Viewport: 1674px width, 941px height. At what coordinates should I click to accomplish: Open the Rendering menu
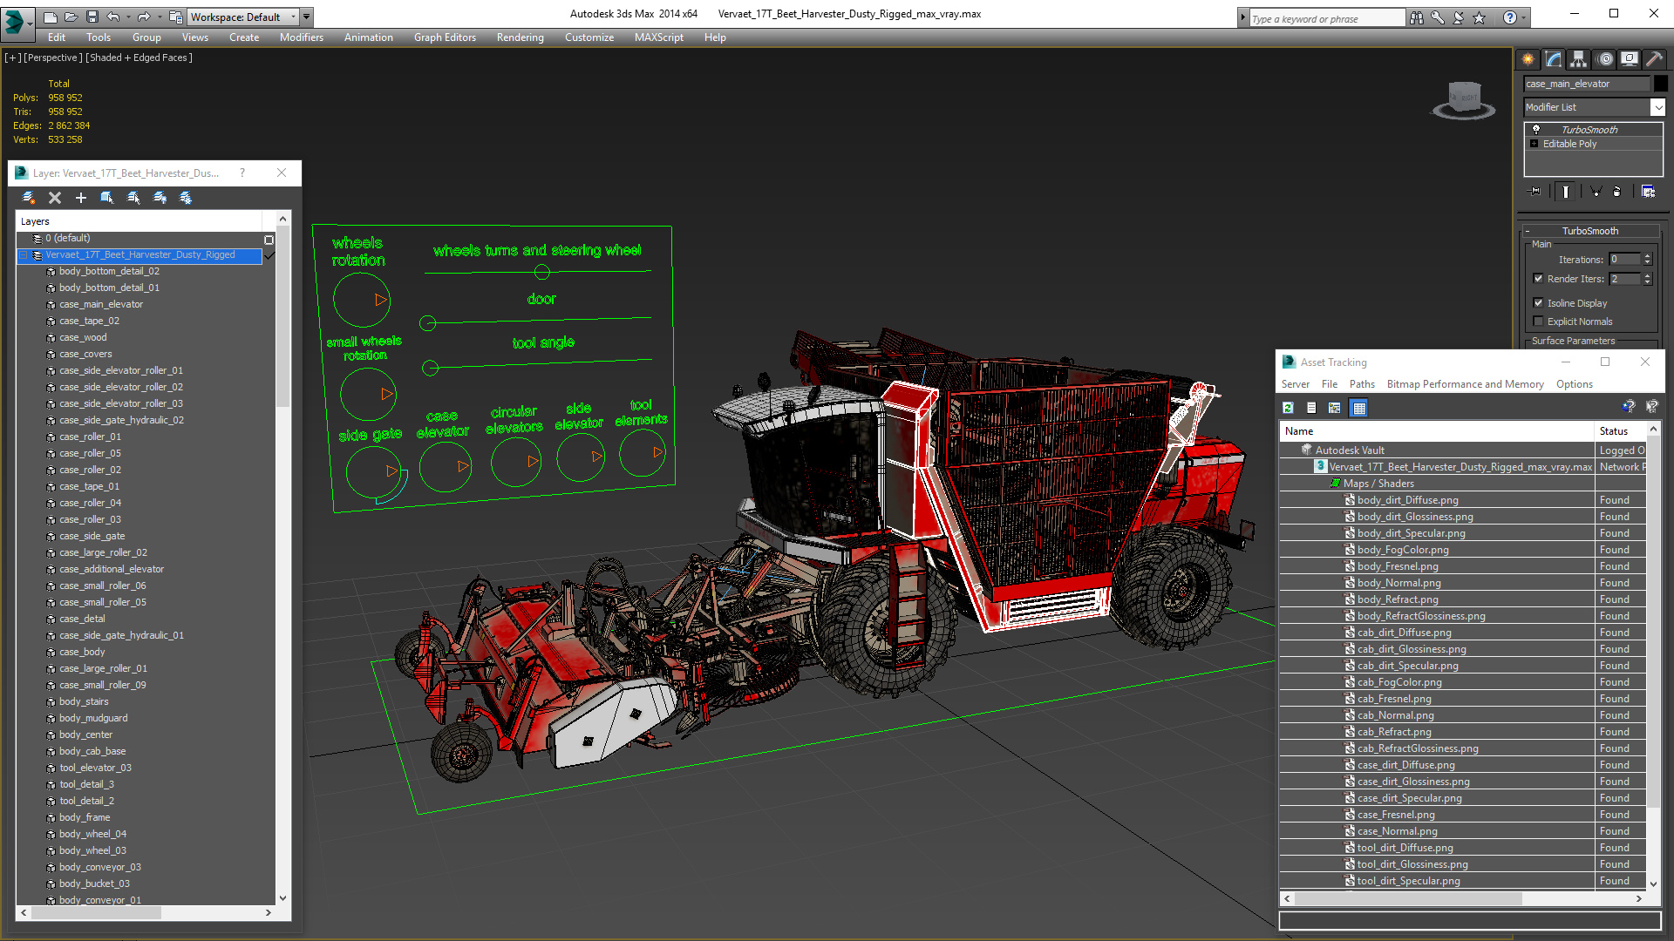[520, 37]
